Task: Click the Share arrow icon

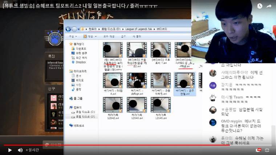Action: pos(269,6)
